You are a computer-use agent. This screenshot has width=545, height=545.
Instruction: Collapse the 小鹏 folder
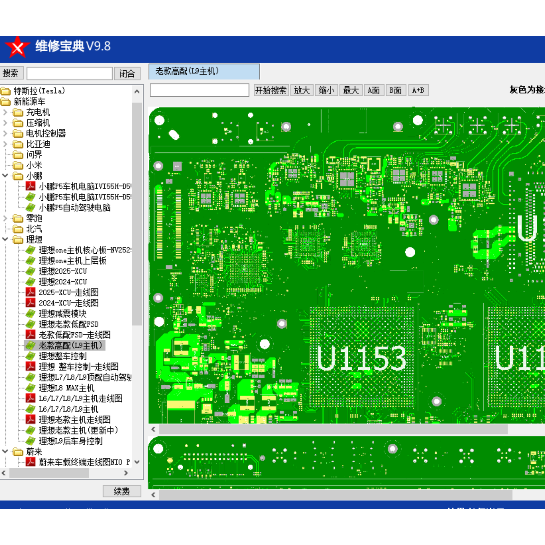coord(5,176)
